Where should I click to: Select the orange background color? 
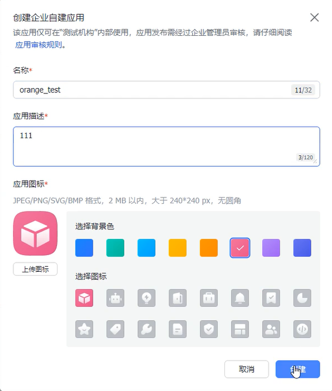(209, 248)
